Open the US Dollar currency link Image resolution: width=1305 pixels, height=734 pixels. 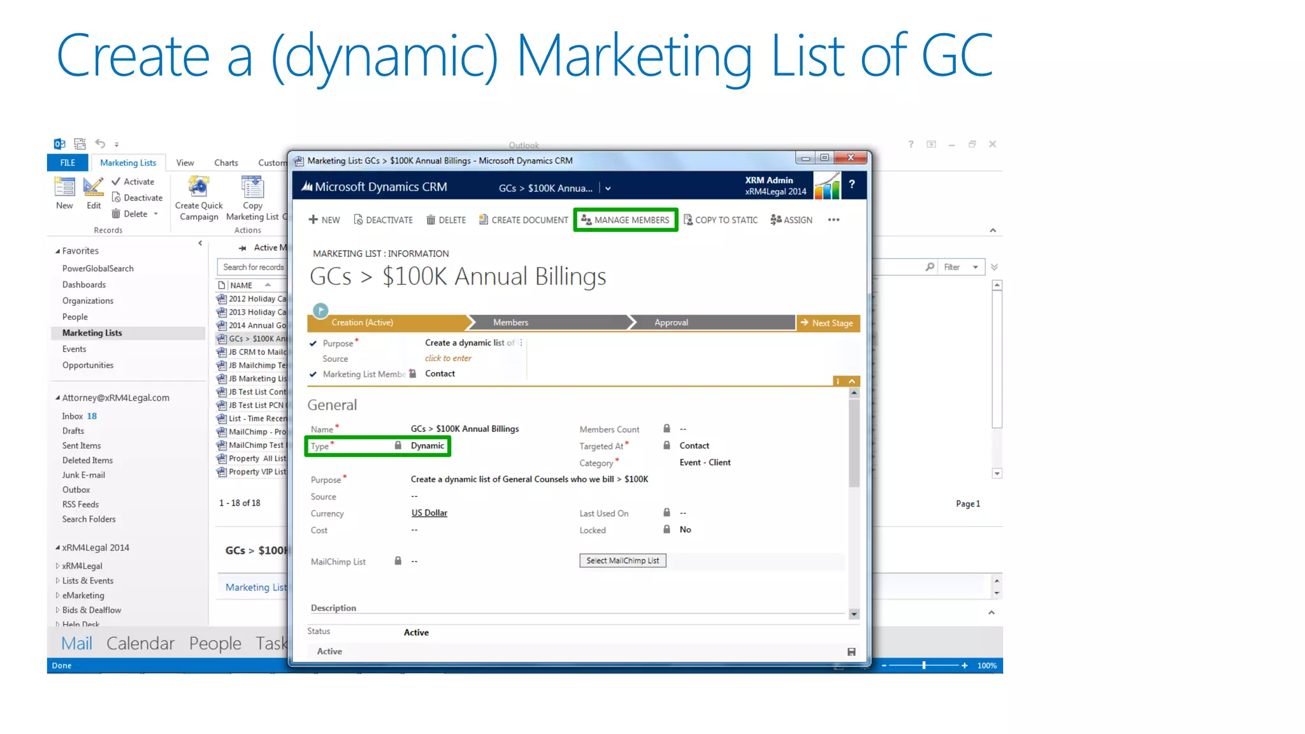429,513
